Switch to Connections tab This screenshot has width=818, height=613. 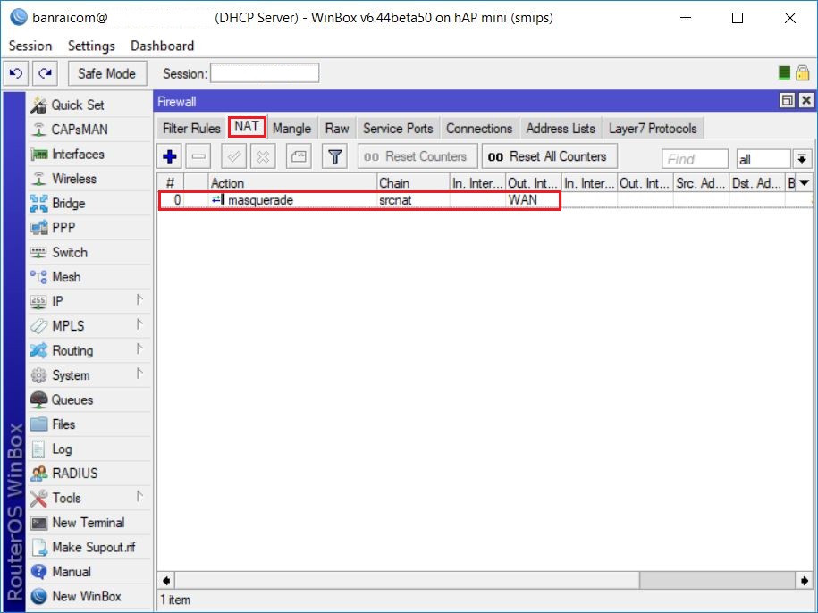pyautogui.click(x=479, y=129)
